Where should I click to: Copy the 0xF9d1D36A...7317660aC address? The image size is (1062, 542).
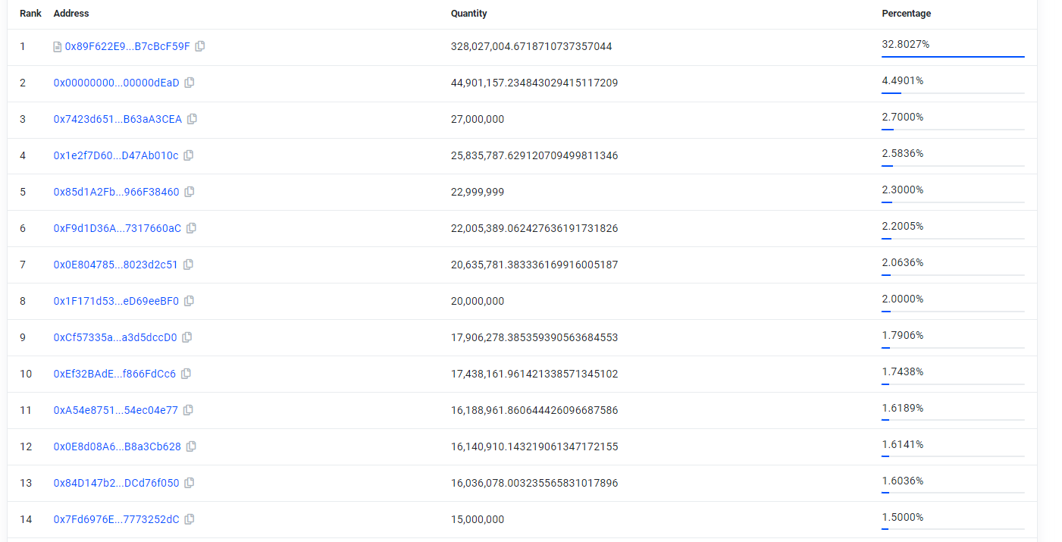point(192,228)
